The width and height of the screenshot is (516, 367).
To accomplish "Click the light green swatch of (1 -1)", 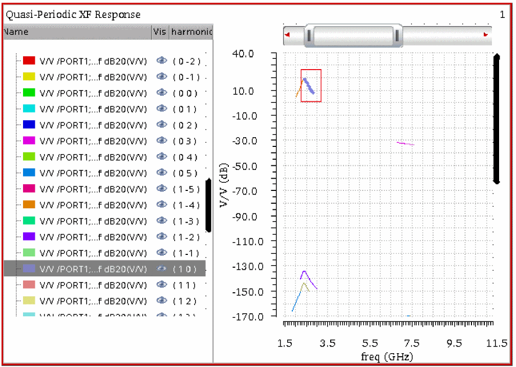I will [29, 252].
